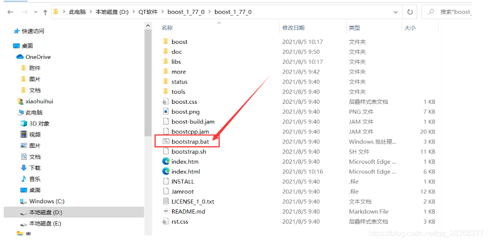Click the search boost box

(x=446, y=12)
